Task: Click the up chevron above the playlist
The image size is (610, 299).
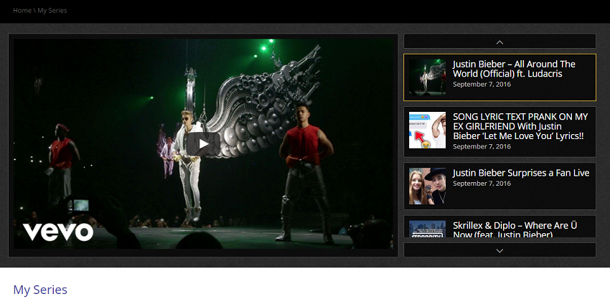Action: coord(499,41)
